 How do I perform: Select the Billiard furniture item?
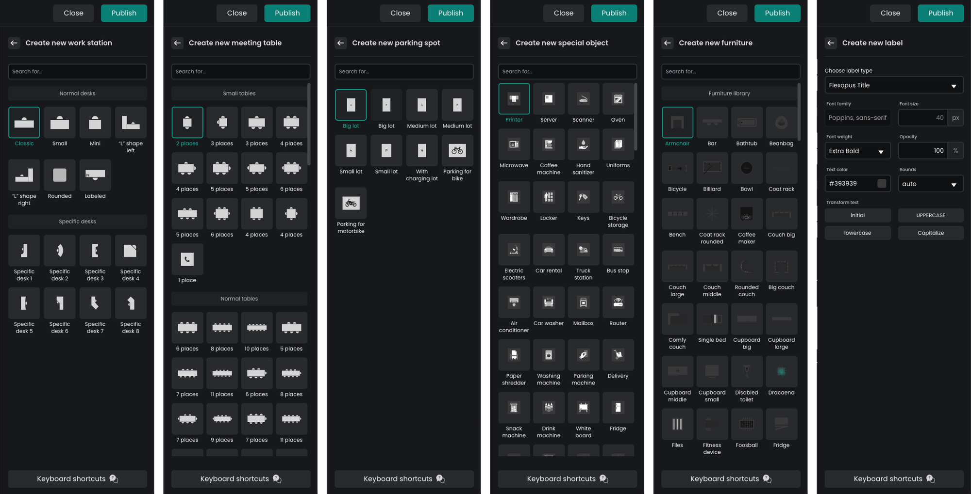click(712, 168)
